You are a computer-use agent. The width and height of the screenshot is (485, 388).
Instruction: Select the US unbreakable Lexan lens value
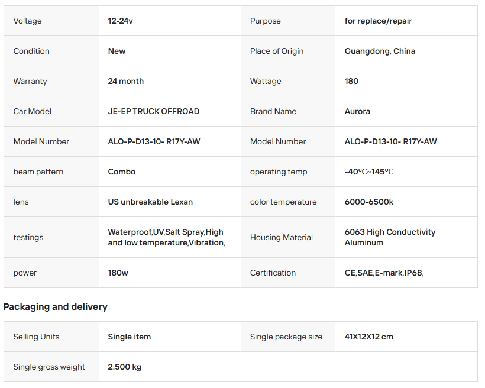[150, 202]
